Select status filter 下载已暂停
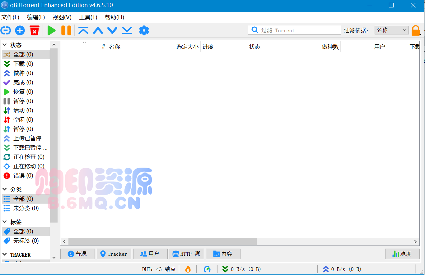The height and width of the screenshot is (275, 425). coord(26,148)
